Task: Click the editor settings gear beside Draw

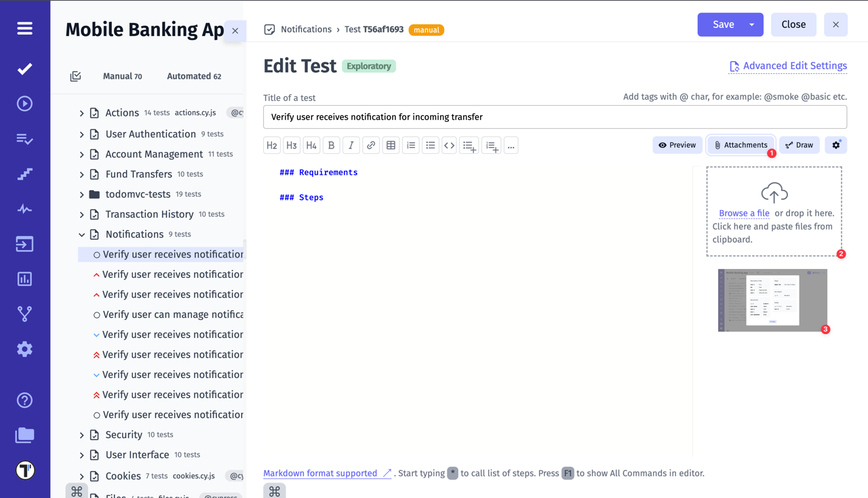Action: [x=835, y=145]
